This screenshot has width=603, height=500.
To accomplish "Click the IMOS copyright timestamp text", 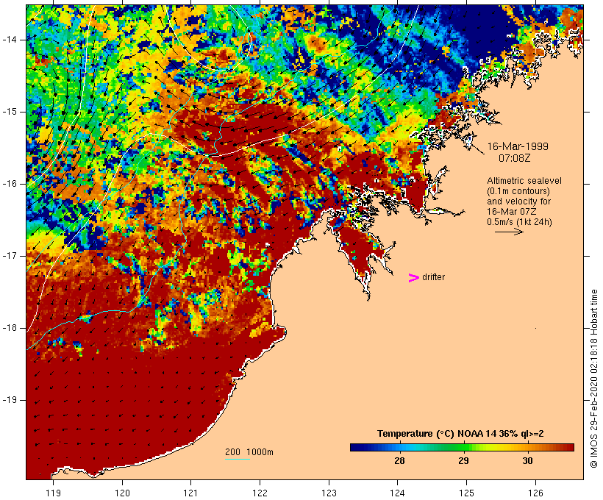I will coord(594,379).
